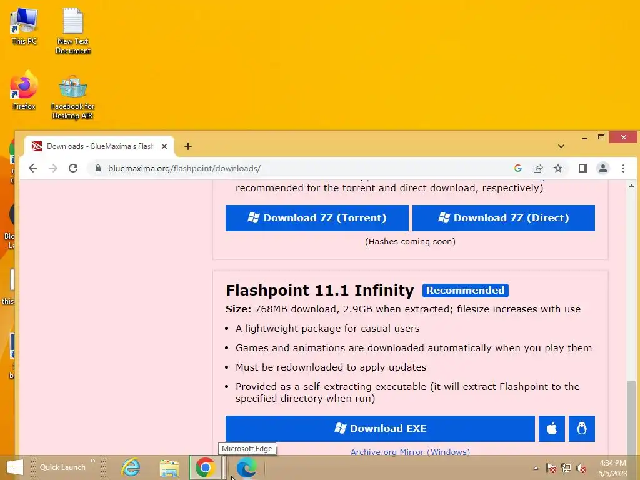Viewport: 640px width, 480px height.
Task: Click the padlock site info icon
Action: (98, 168)
